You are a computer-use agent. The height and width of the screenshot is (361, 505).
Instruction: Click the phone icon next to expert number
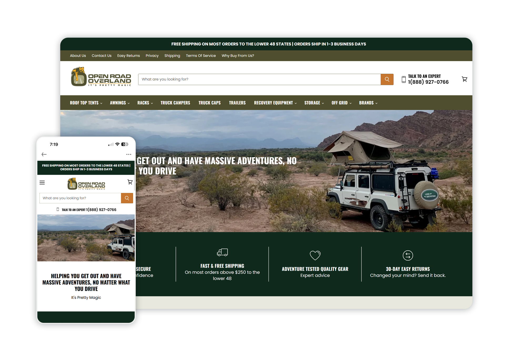tap(404, 79)
